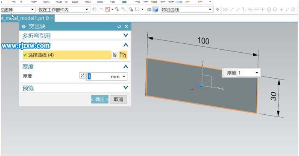Image resolution: width=299 pixels, height=156 pixels.
Task: Click the 取消 button
Action: 118,99
